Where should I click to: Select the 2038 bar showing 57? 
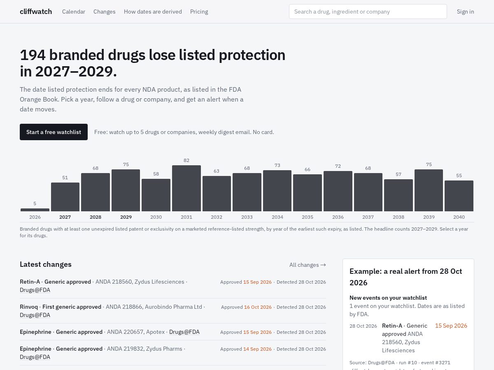pos(398,195)
